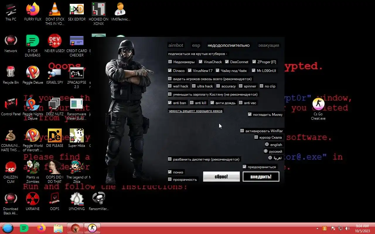Image resolution: width=375 pixels, height=234 pixels.
Task: Enable the no clip checkbox
Action: click(x=261, y=86)
